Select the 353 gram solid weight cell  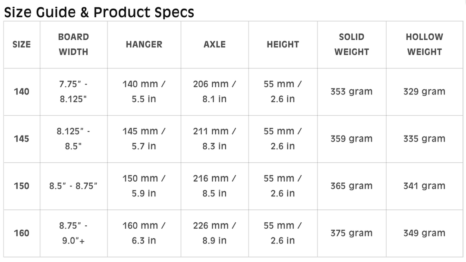coord(352,92)
